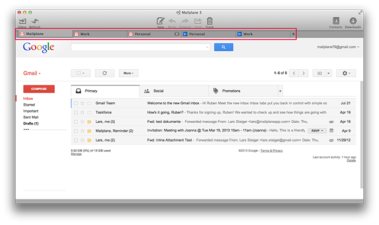Tick the checkbox for Lars, me (2) email

point(76,140)
